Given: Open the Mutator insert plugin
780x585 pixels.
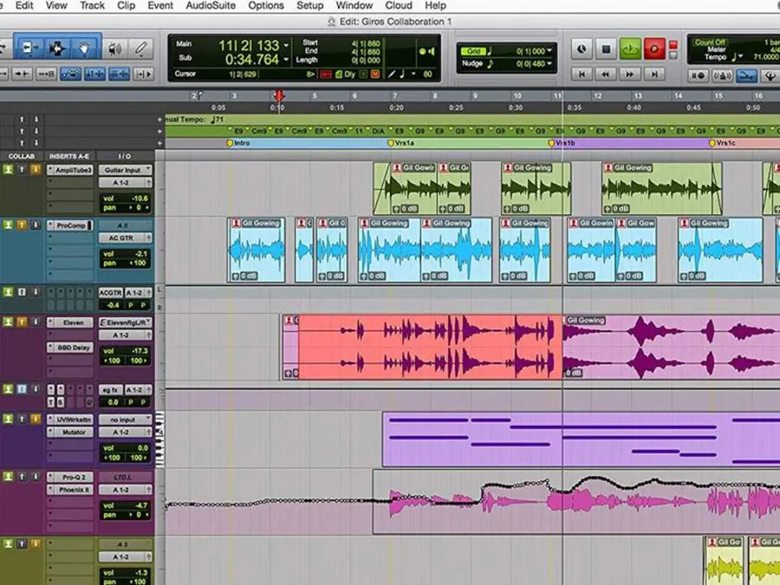Looking at the screenshot, I should (70, 433).
